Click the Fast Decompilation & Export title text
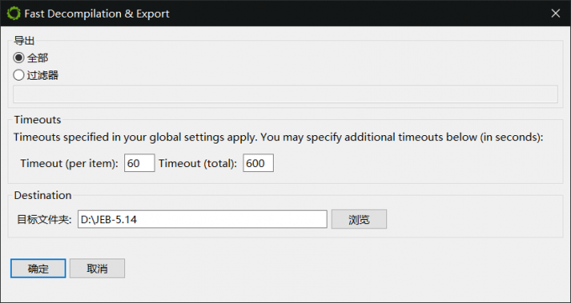571x303 pixels. [x=97, y=13]
